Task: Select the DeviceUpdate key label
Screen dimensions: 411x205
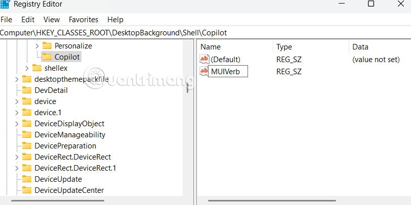Action: pos(58,179)
